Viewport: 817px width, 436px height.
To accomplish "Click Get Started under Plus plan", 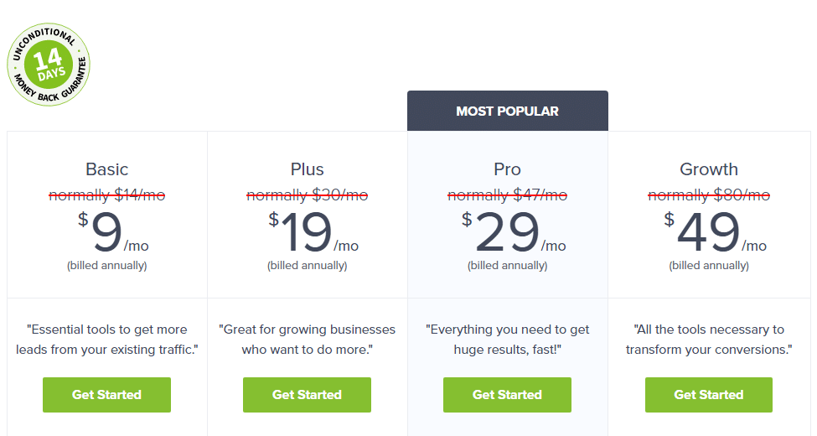I will click(307, 395).
